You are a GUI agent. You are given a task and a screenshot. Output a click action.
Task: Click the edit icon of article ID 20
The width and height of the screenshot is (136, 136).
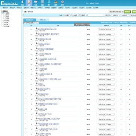click(36, 38)
